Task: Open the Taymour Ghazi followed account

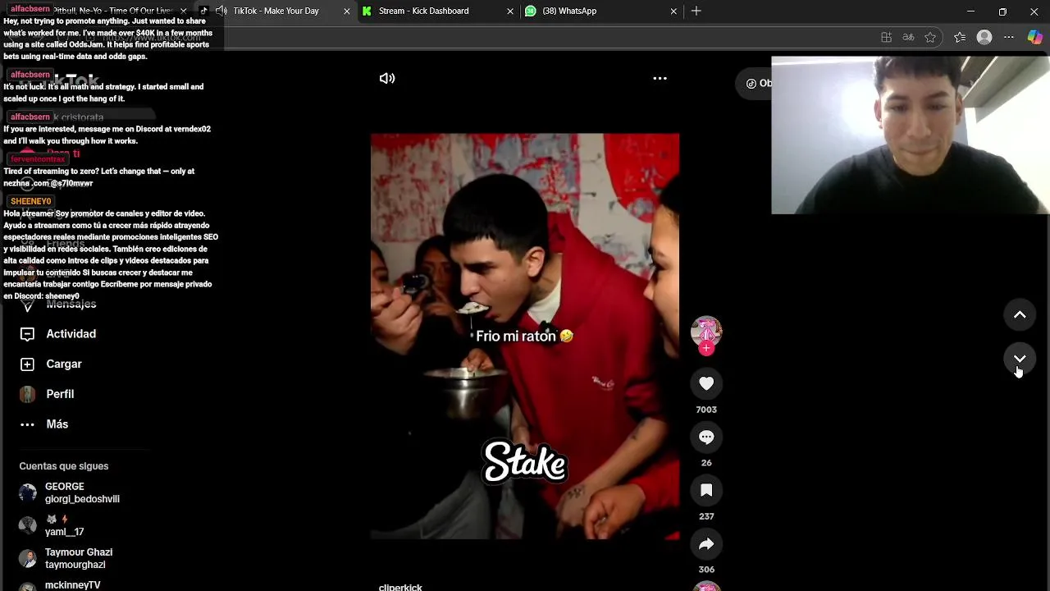Action: (79, 558)
